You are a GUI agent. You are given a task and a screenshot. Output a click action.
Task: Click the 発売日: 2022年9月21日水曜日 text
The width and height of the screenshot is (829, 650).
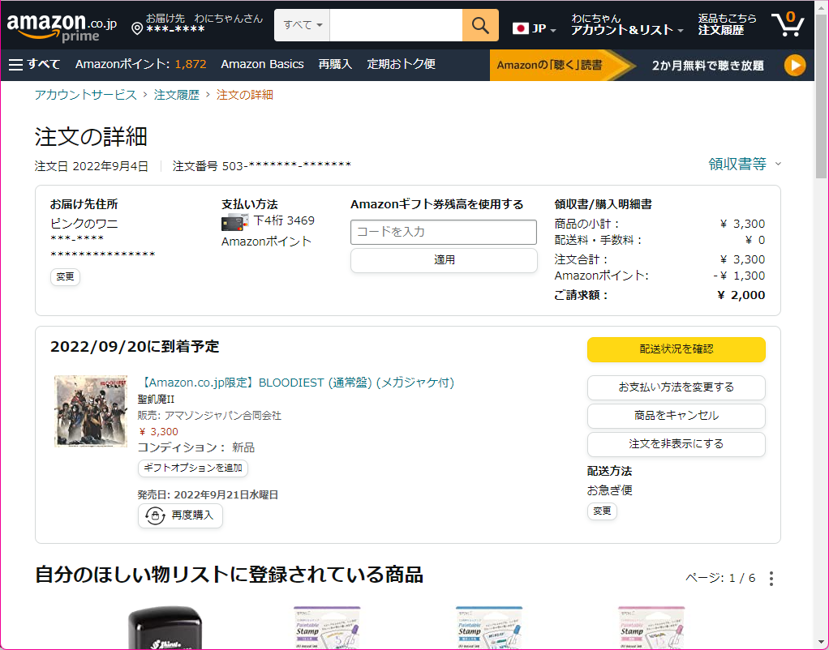coord(208,495)
